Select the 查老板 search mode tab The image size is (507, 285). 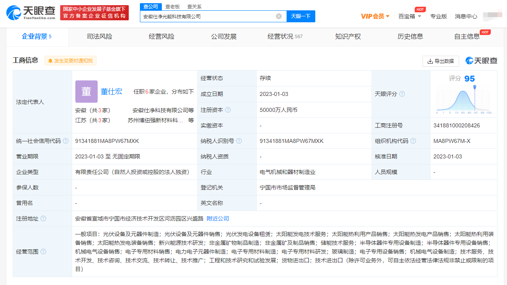pyautogui.click(x=173, y=7)
